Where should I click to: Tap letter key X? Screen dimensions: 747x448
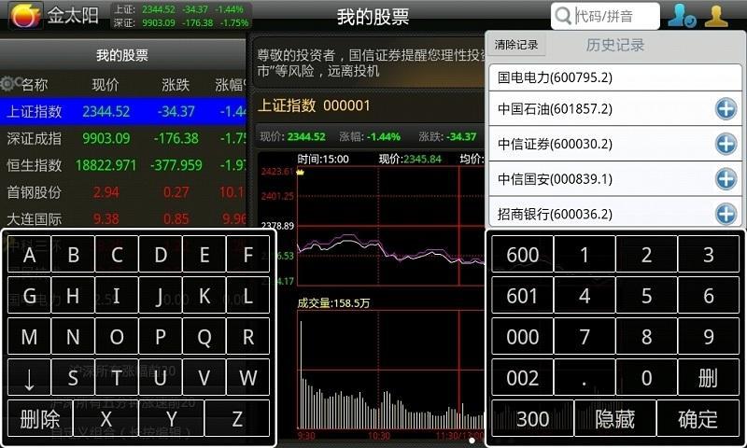click(x=106, y=419)
